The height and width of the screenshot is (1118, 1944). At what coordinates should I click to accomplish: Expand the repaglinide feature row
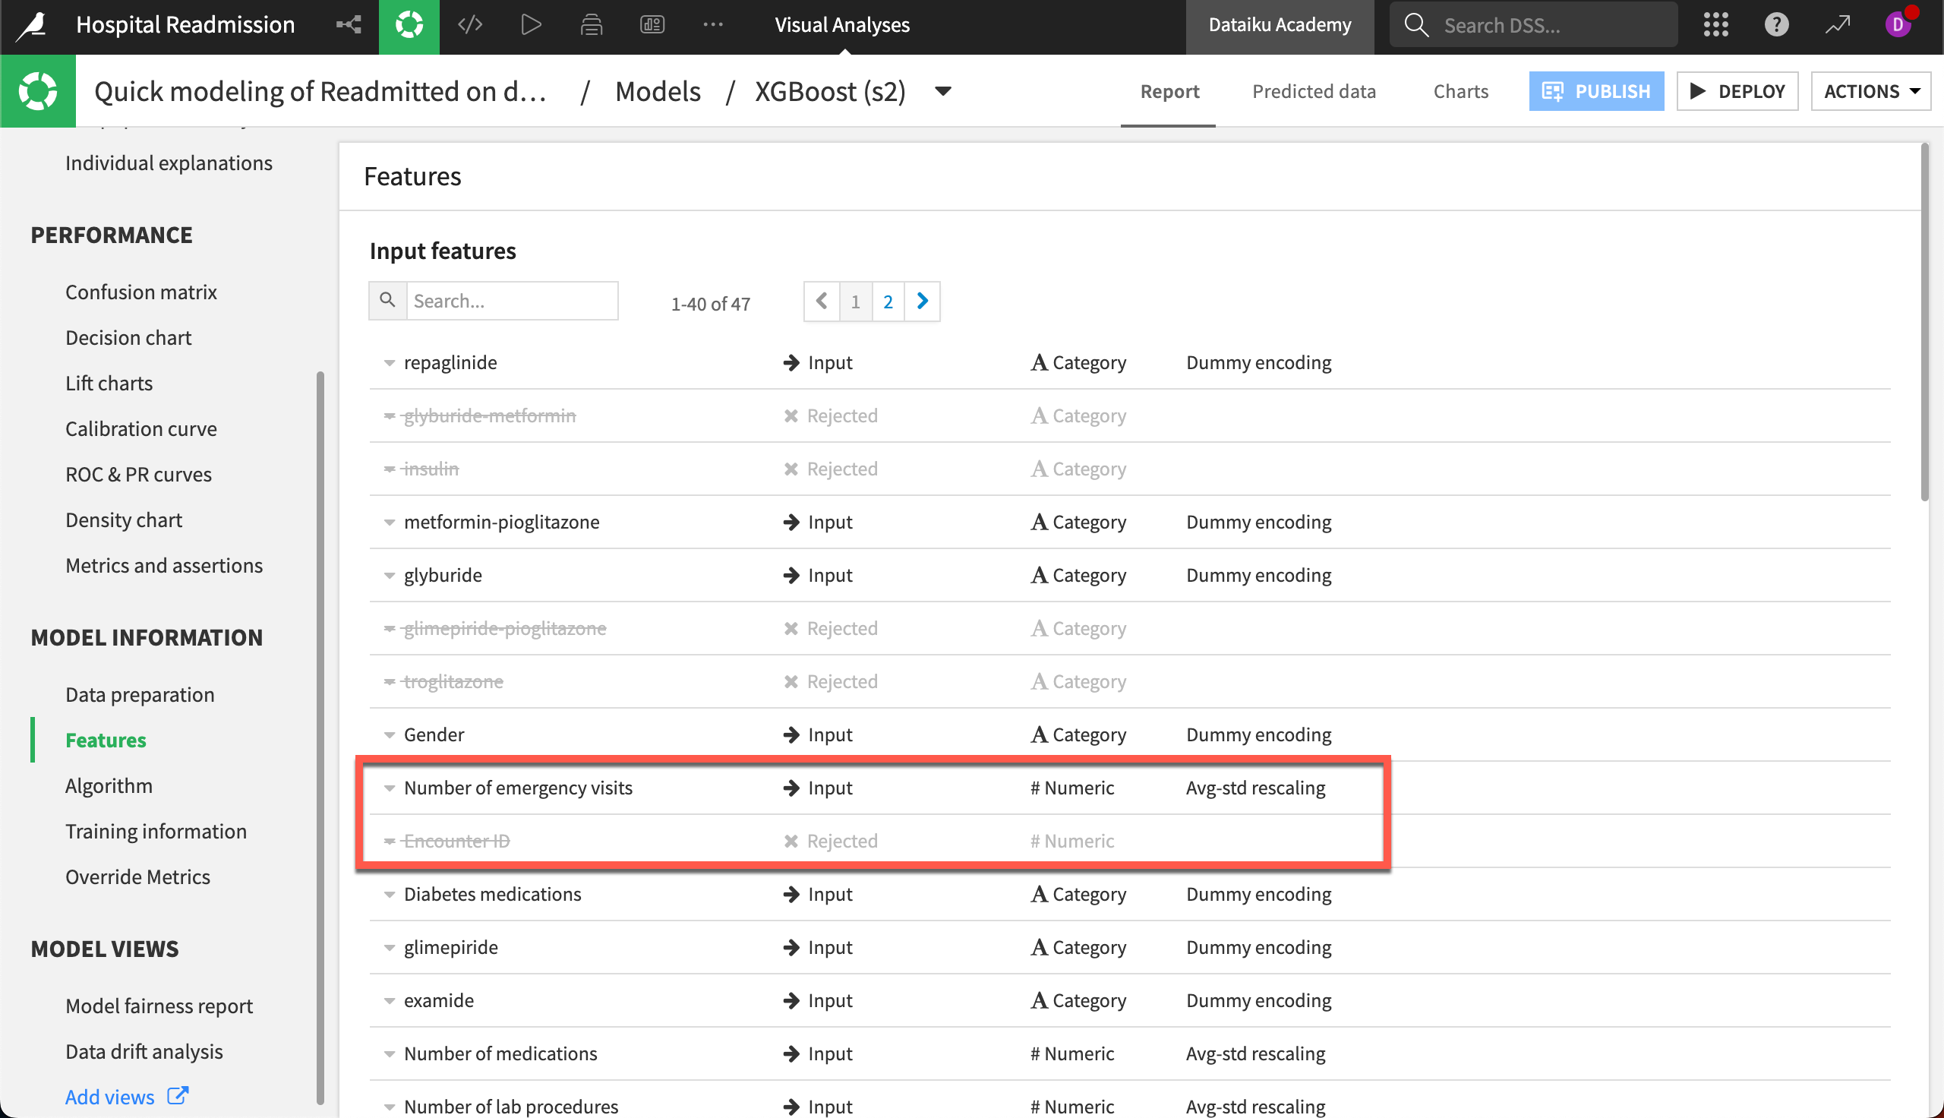click(x=390, y=362)
